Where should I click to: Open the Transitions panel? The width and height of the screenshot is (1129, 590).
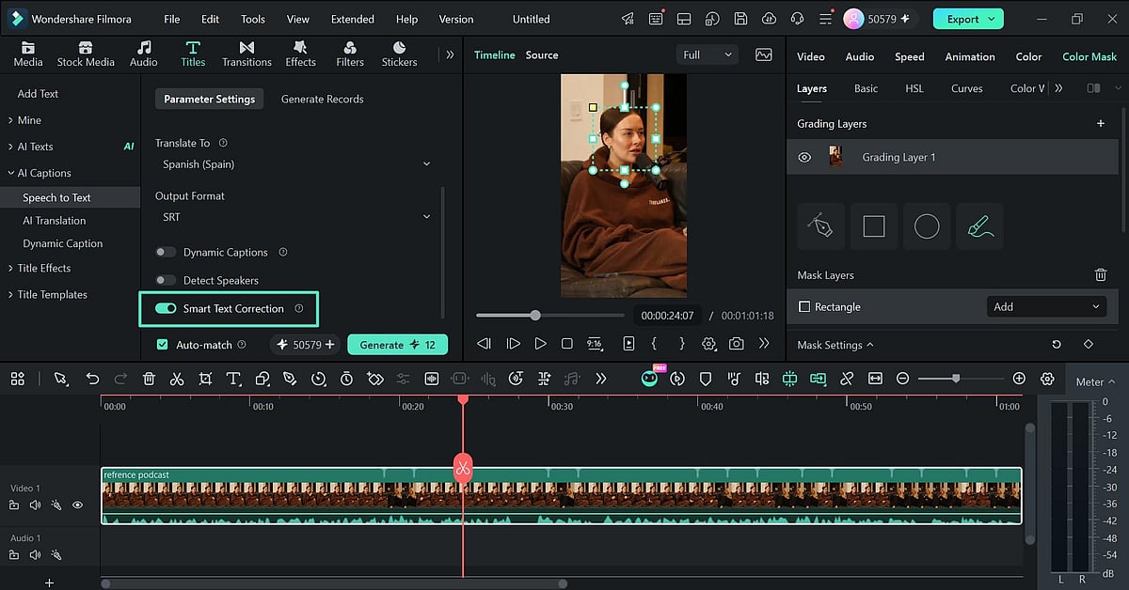click(x=246, y=54)
